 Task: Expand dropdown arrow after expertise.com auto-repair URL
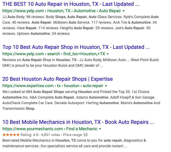click(x=106, y=86)
